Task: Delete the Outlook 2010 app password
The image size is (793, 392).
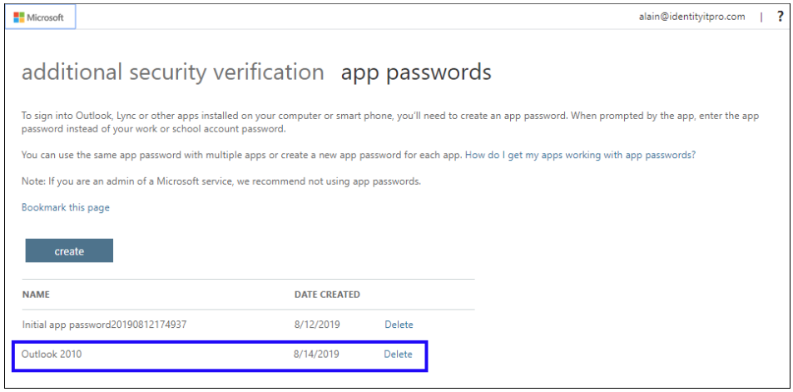Action: pyautogui.click(x=398, y=355)
